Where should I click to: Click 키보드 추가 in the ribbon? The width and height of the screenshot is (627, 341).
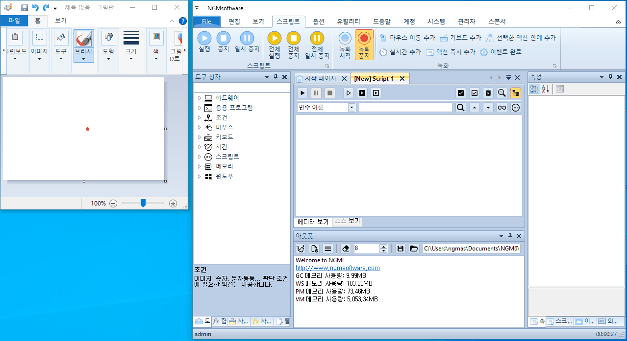click(x=460, y=38)
